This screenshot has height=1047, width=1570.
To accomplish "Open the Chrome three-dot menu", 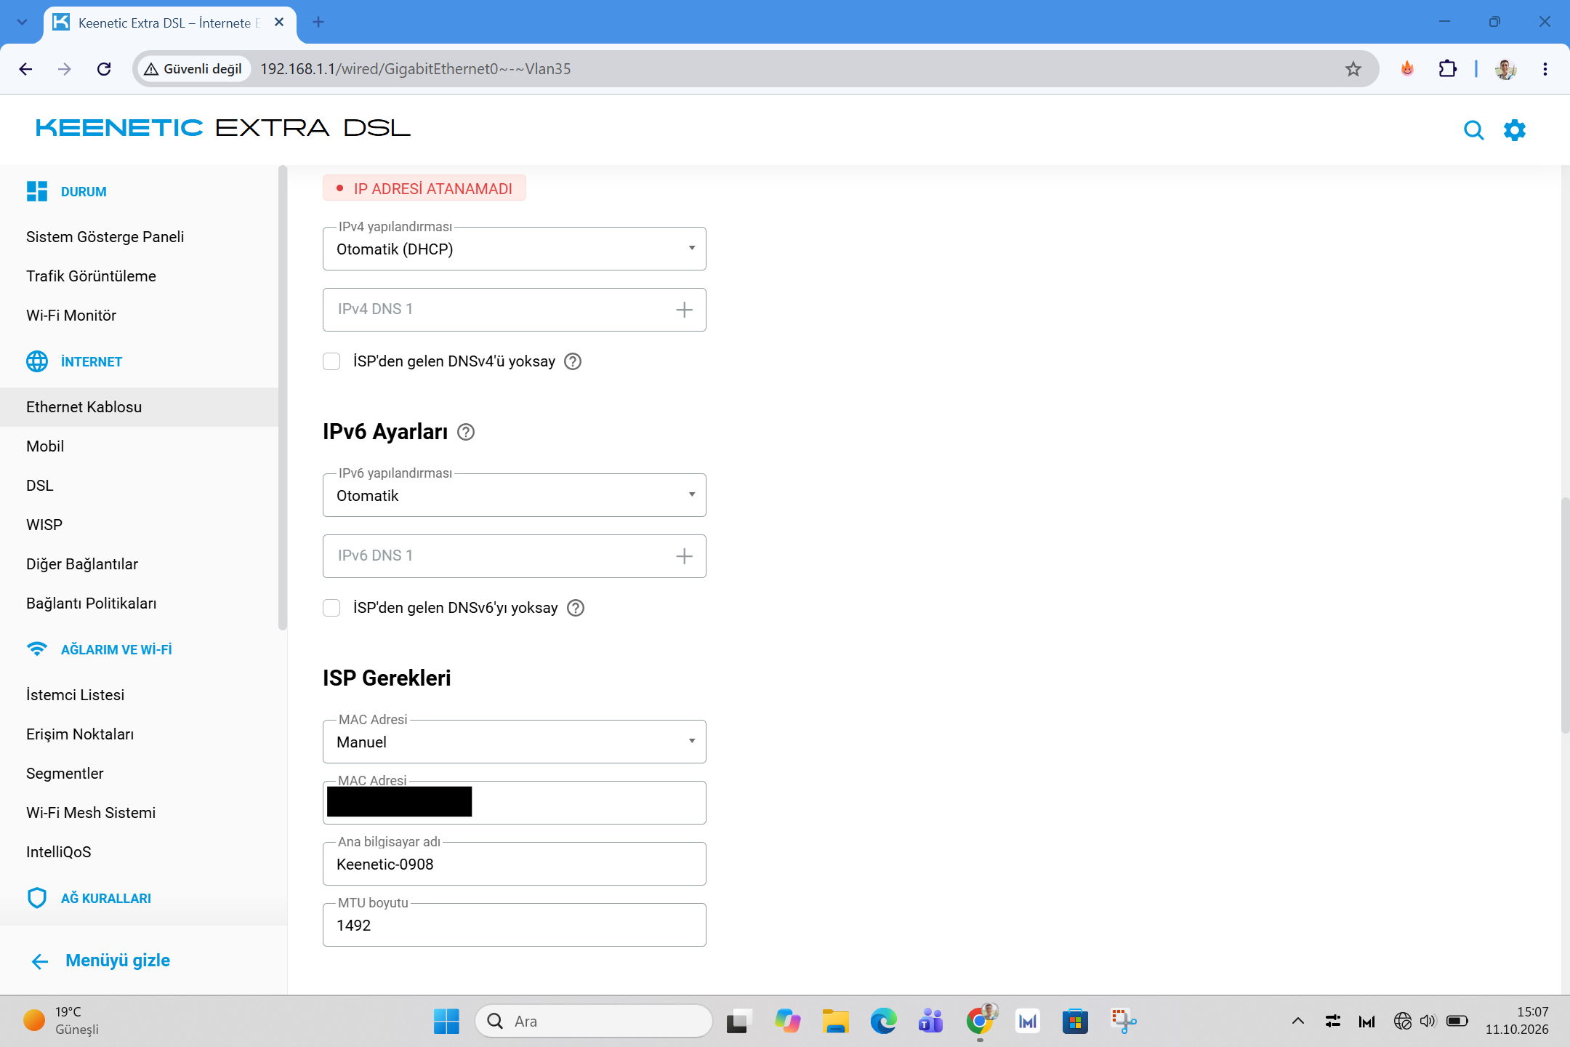I will [1545, 69].
